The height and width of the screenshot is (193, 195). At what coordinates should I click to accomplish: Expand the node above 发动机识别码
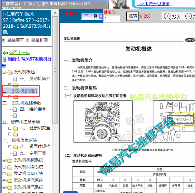(10, 85)
